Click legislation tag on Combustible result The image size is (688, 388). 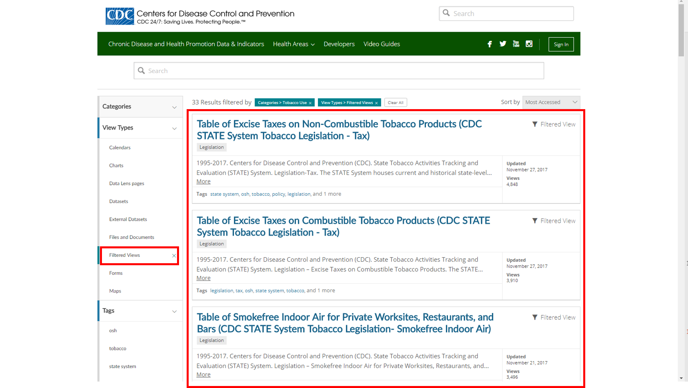pos(222,291)
